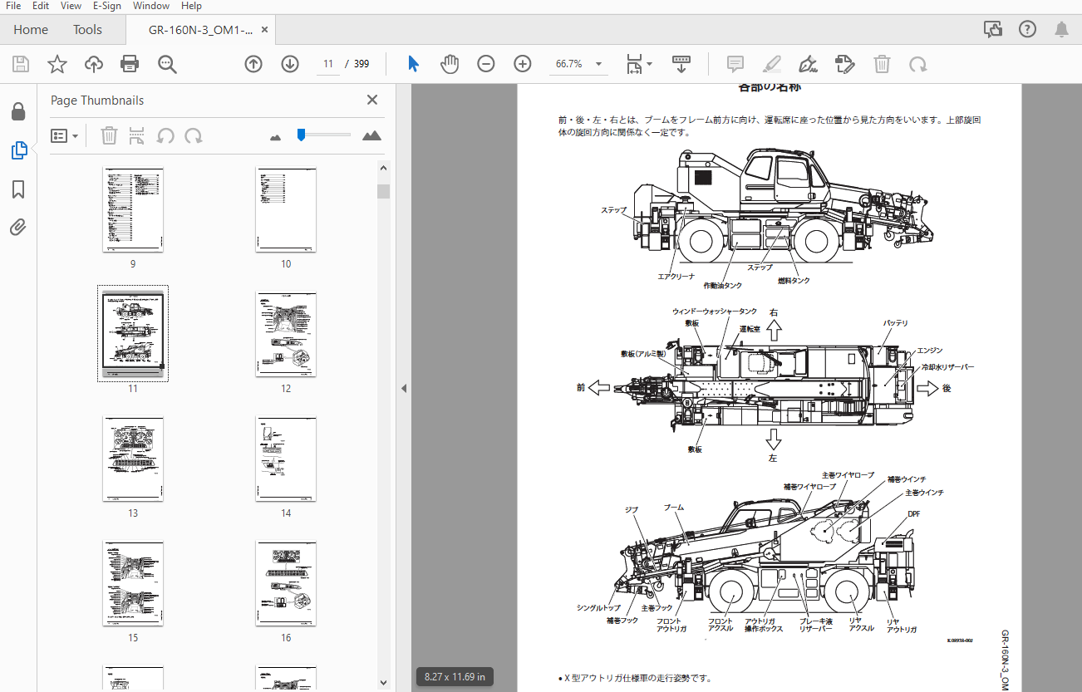Save the document with the floppy disk icon
This screenshot has width=1082, height=692.
[x=21, y=64]
